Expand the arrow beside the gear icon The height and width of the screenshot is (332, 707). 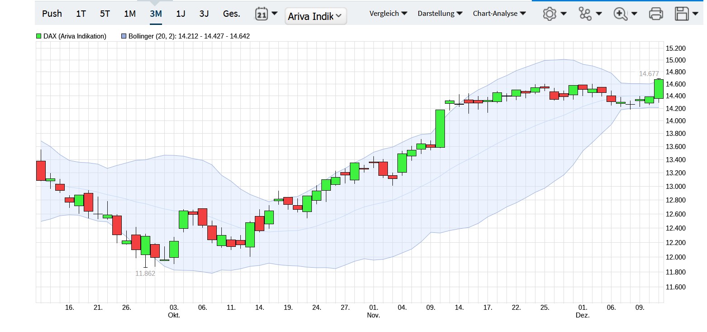tap(564, 14)
